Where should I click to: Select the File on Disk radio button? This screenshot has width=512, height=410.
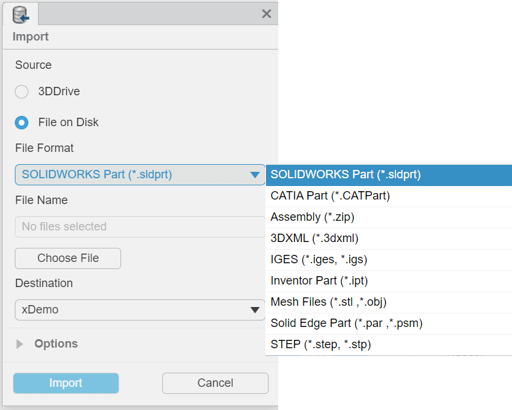coord(21,122)
